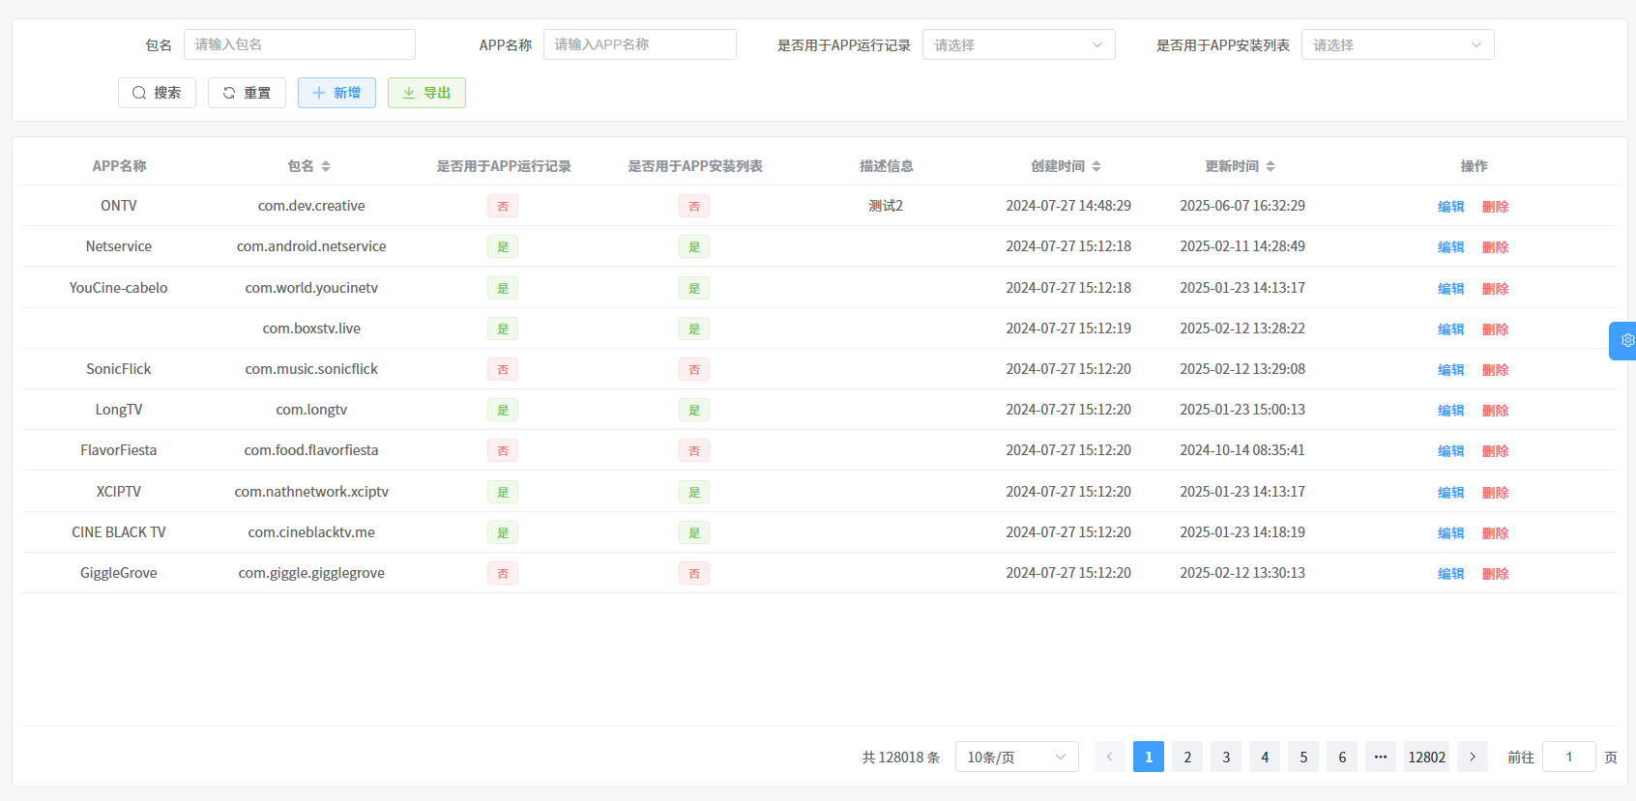Click the APP名称 input field

639,44
